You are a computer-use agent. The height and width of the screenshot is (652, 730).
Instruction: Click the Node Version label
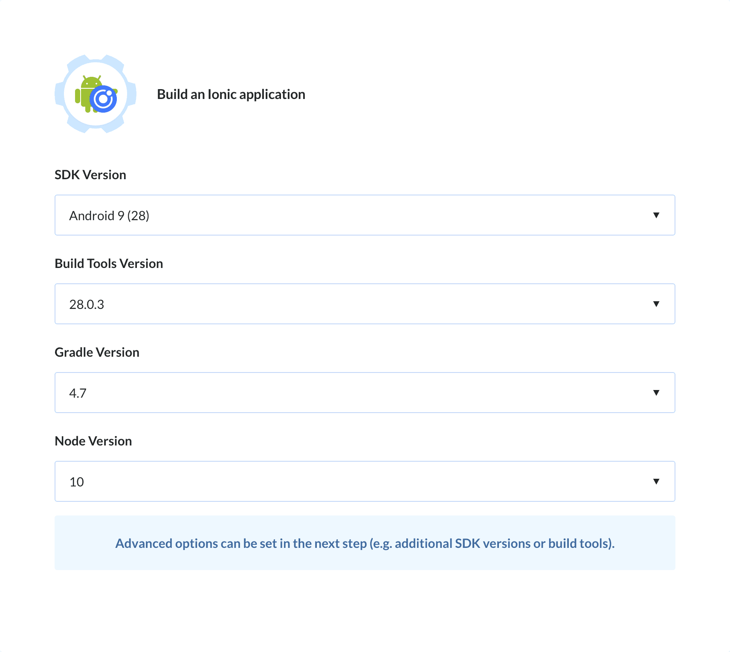(x=93, y=441)
